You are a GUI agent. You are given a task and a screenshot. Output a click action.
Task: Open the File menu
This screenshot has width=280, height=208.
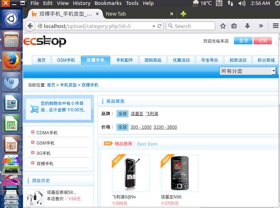[34, 3]
